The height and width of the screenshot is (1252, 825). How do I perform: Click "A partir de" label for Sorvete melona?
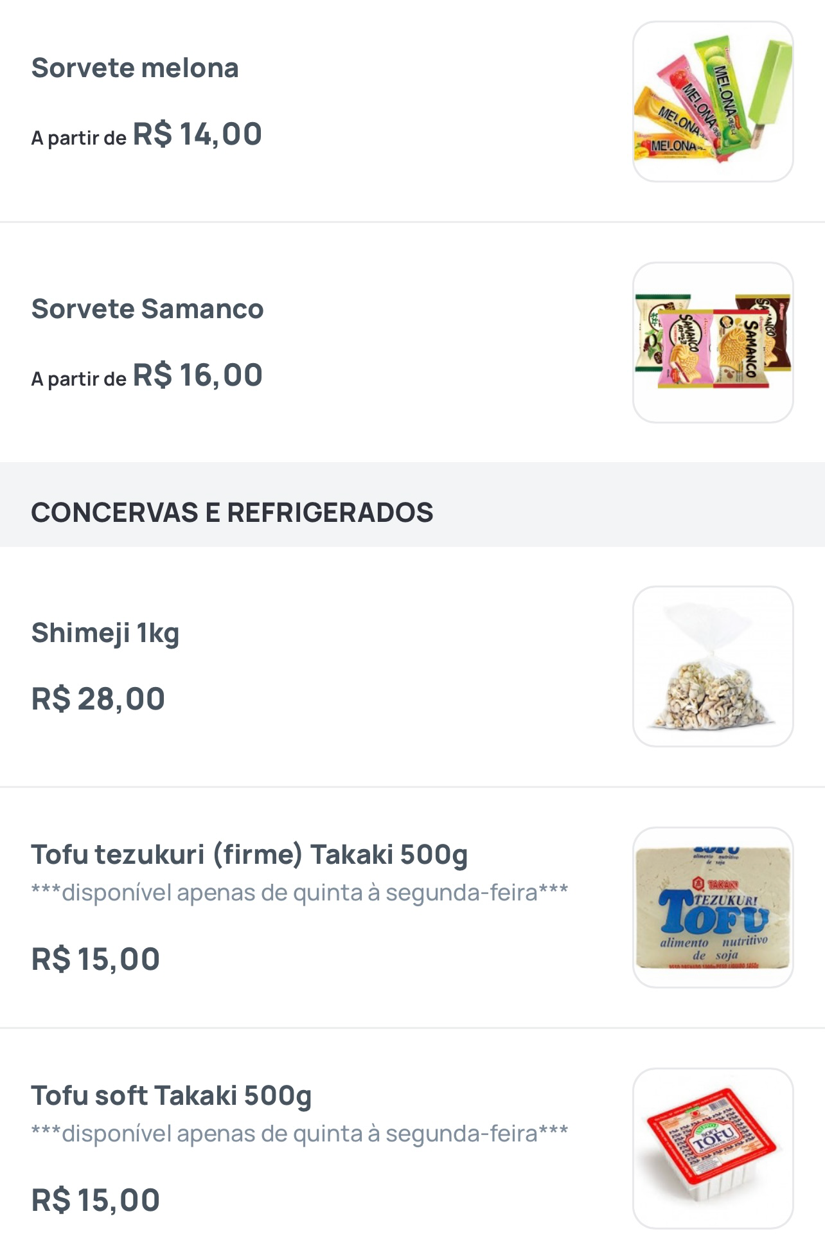click(78, 138)
